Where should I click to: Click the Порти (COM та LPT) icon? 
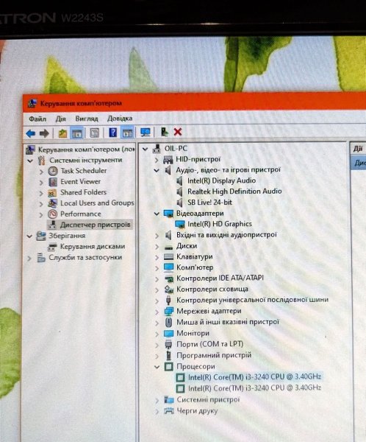coord(168,344)
